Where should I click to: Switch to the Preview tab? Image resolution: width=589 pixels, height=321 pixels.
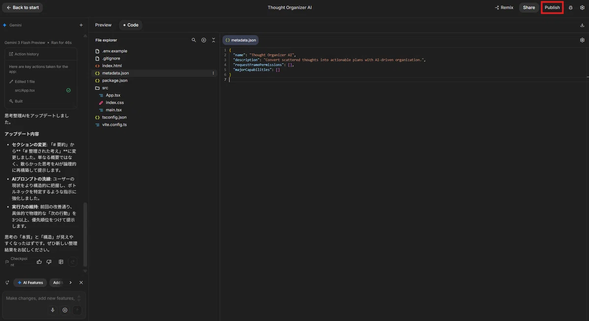[103, 25]
